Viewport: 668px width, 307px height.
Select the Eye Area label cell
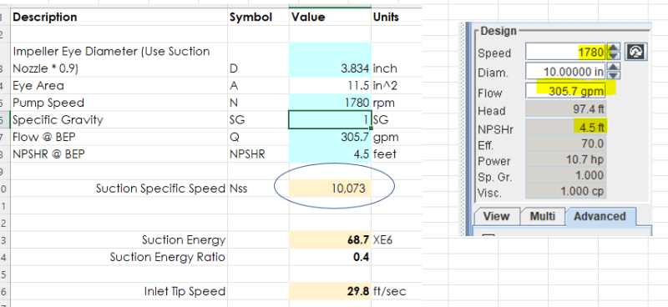119,86
